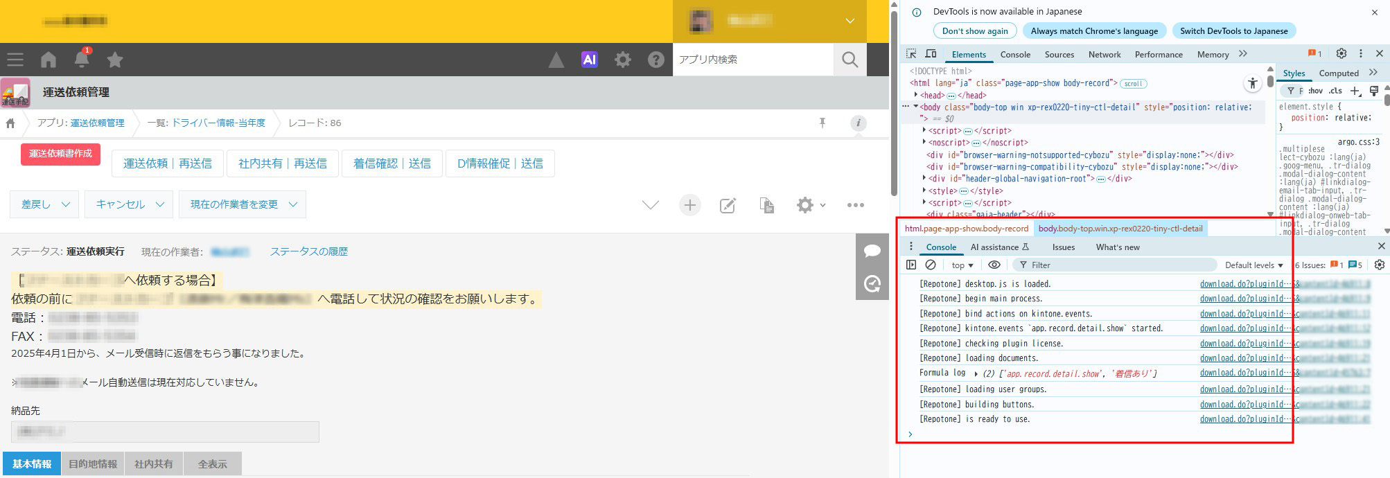Click the add record plus icon
Screen dimensions: 1390x478
pos(689,205)
